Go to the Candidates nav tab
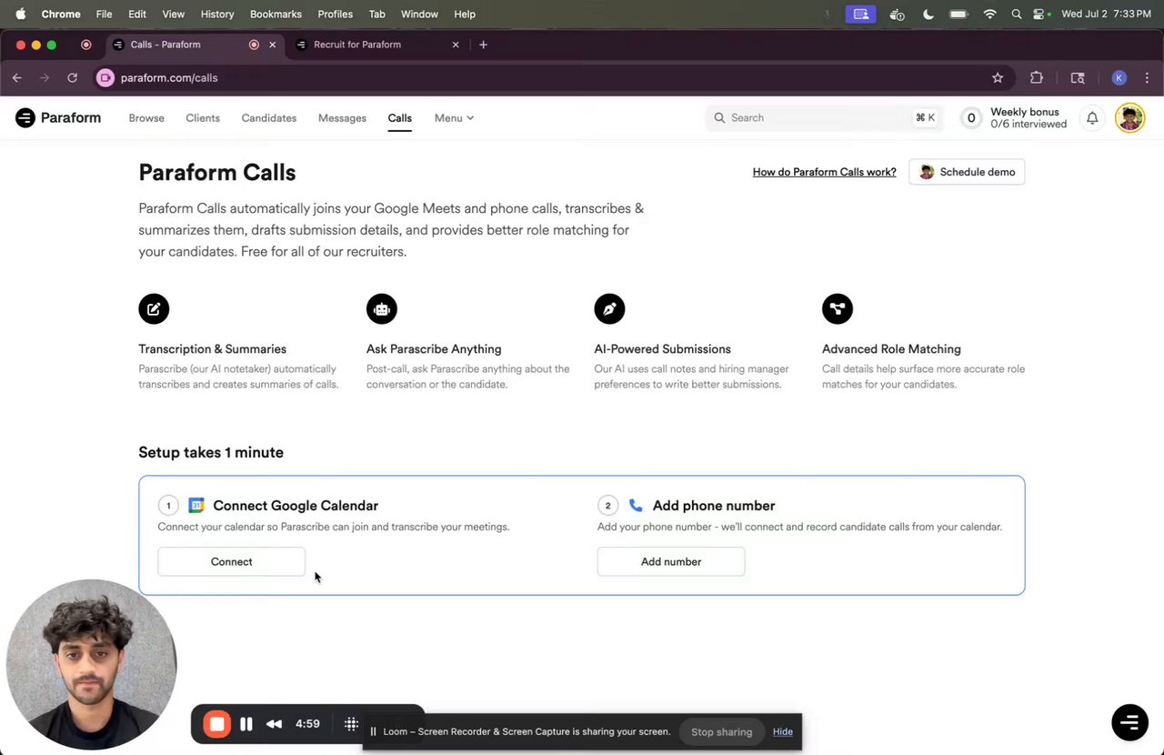The image size is (1164, 755). tap(269, 118)
